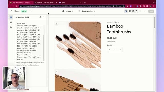Click the preview page vertical scrollbar
Image resolution: width=164 pixels, height=92 pixels.
(x=154, y=22)
